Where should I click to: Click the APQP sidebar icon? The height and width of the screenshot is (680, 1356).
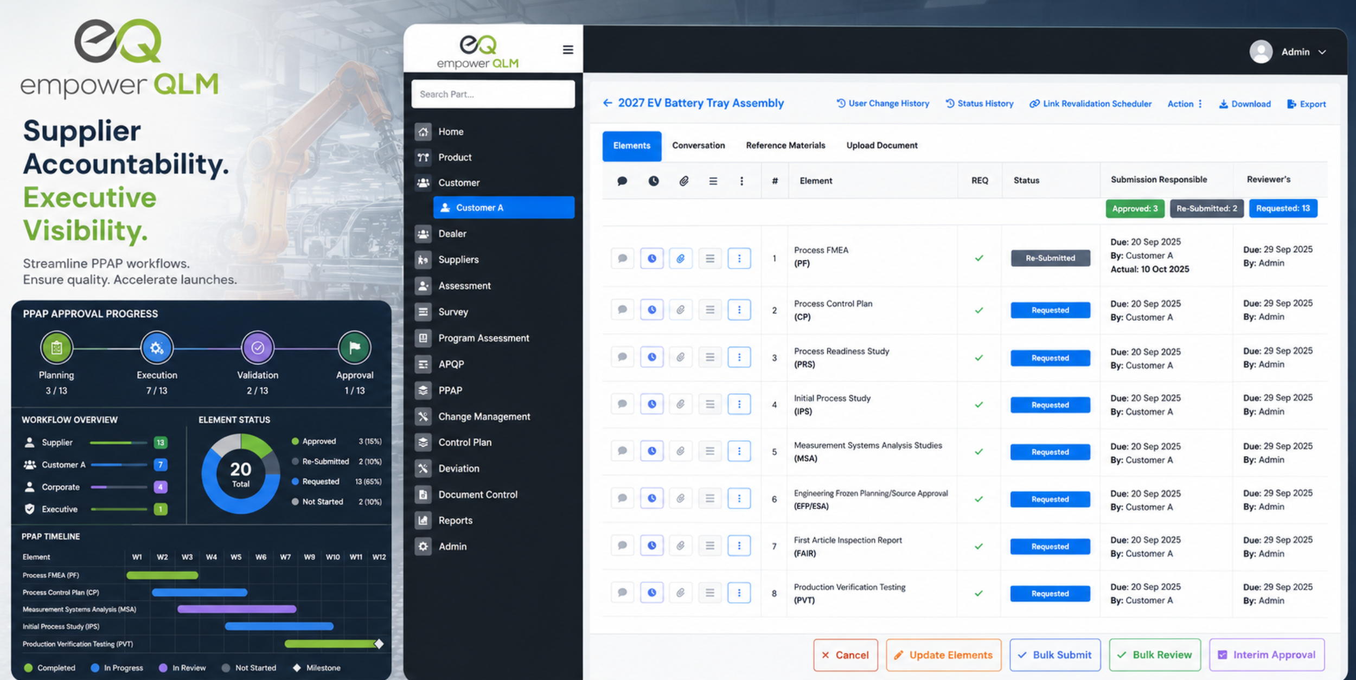click(423, 364)
